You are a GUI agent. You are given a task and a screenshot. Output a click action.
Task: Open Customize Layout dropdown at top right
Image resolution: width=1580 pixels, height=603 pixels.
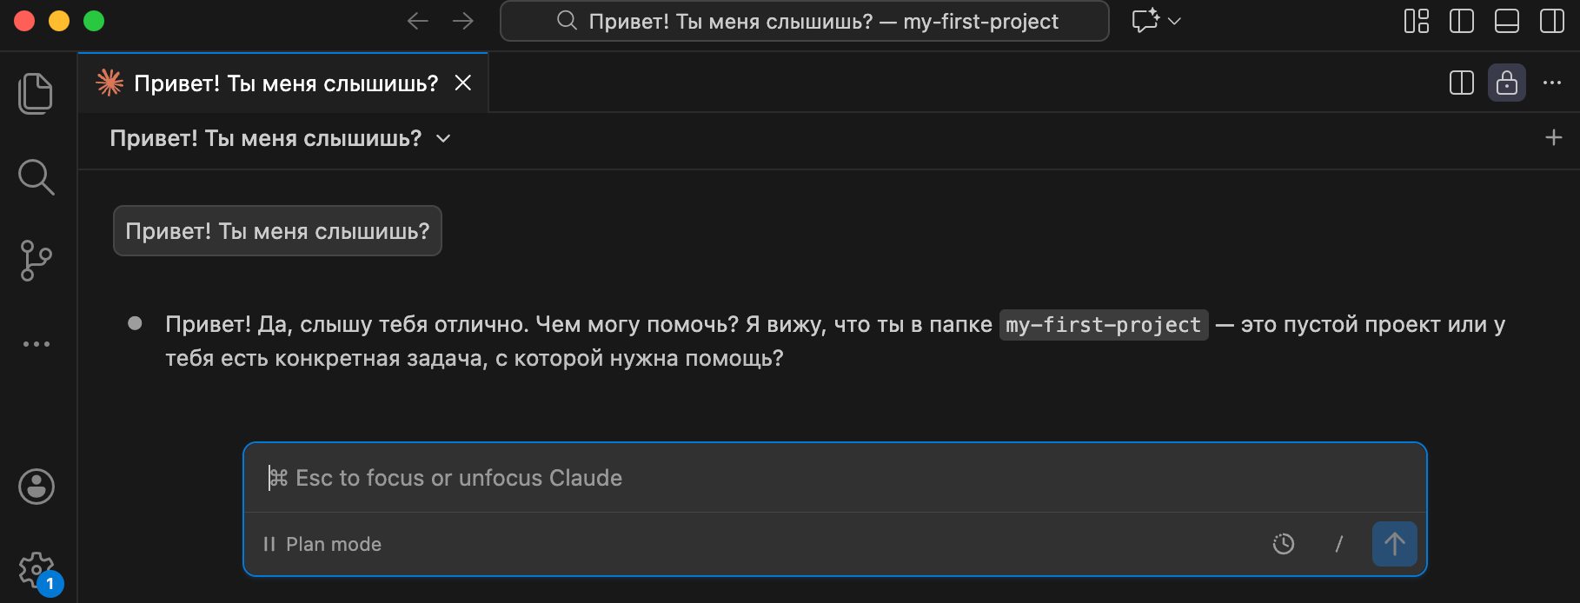1416,21
